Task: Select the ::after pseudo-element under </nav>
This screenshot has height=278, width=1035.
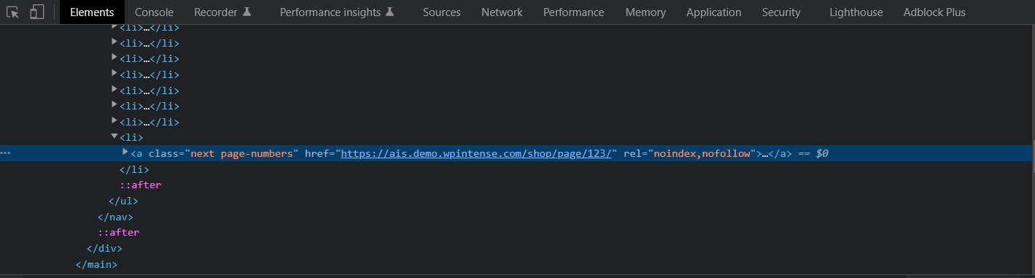Action: coord(118,232)
